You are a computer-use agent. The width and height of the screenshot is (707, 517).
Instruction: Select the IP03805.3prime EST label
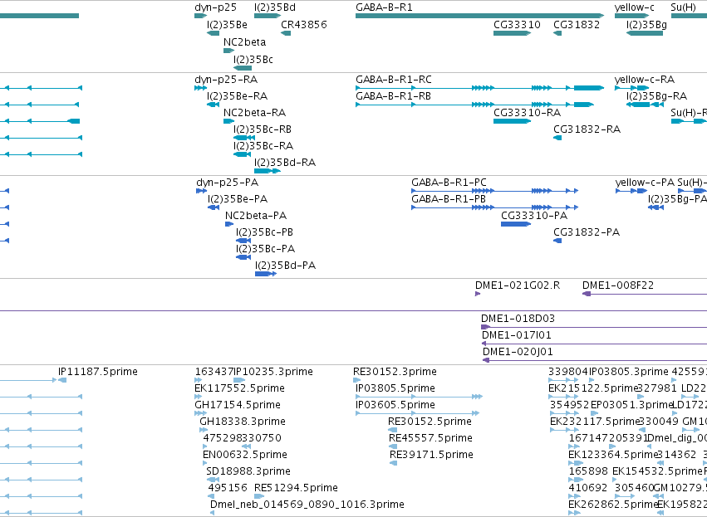coord(629,373)
